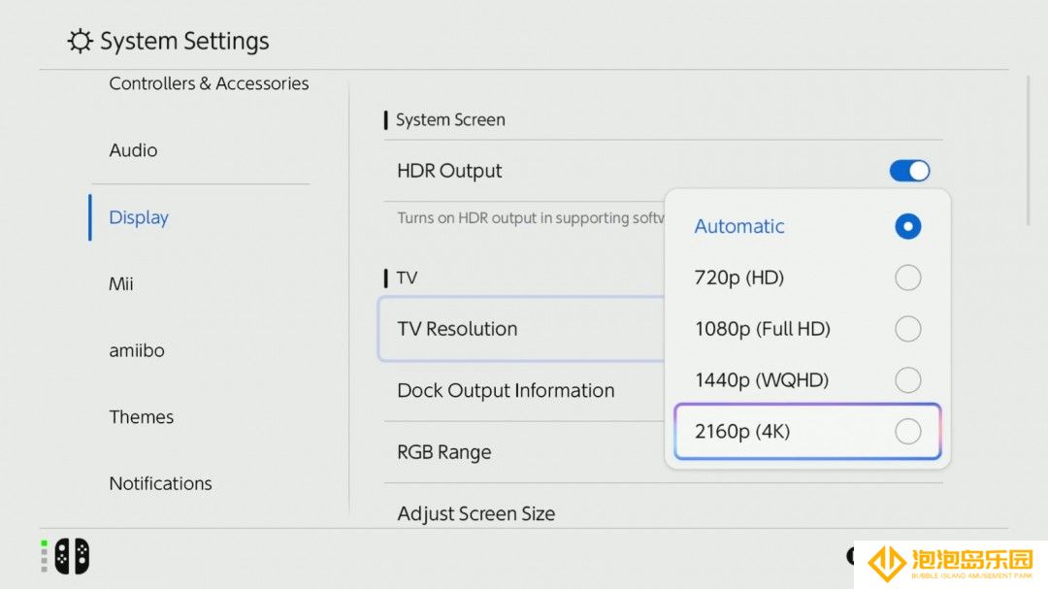This screenshot has width=1048, height=589.
Task: Click the System Settings gear icon
Action: coord(80,41)
